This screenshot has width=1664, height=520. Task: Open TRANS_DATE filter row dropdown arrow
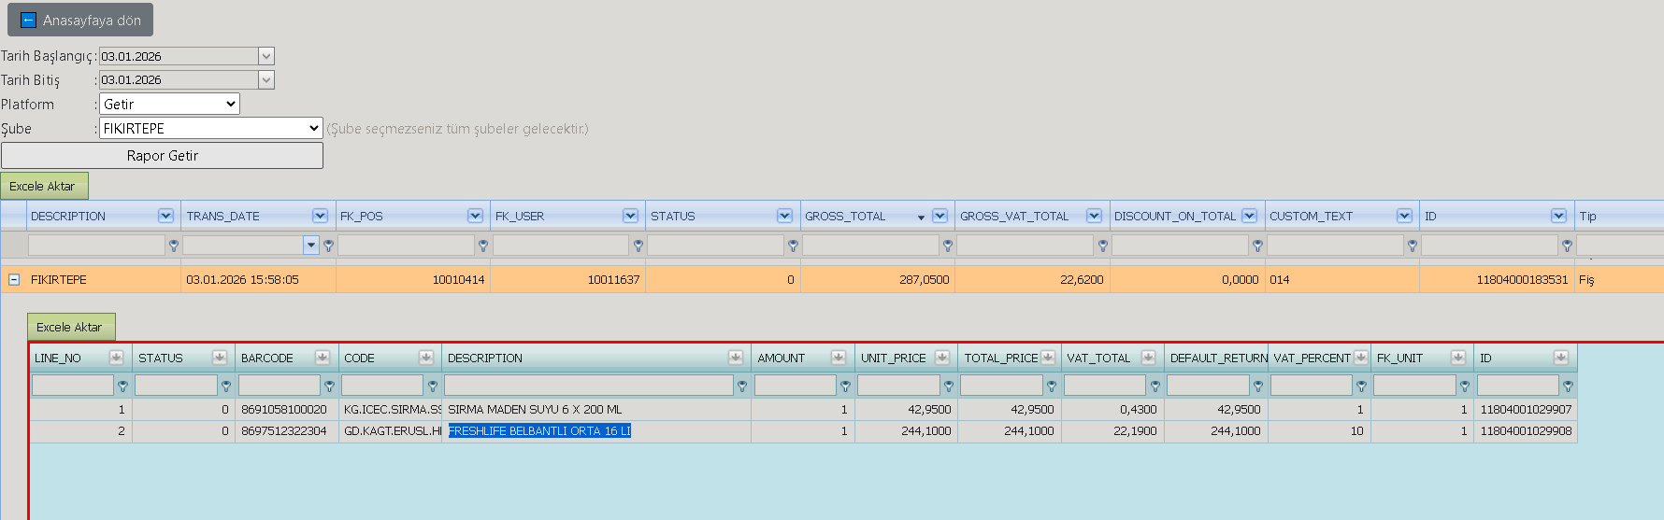click(311, 246)
